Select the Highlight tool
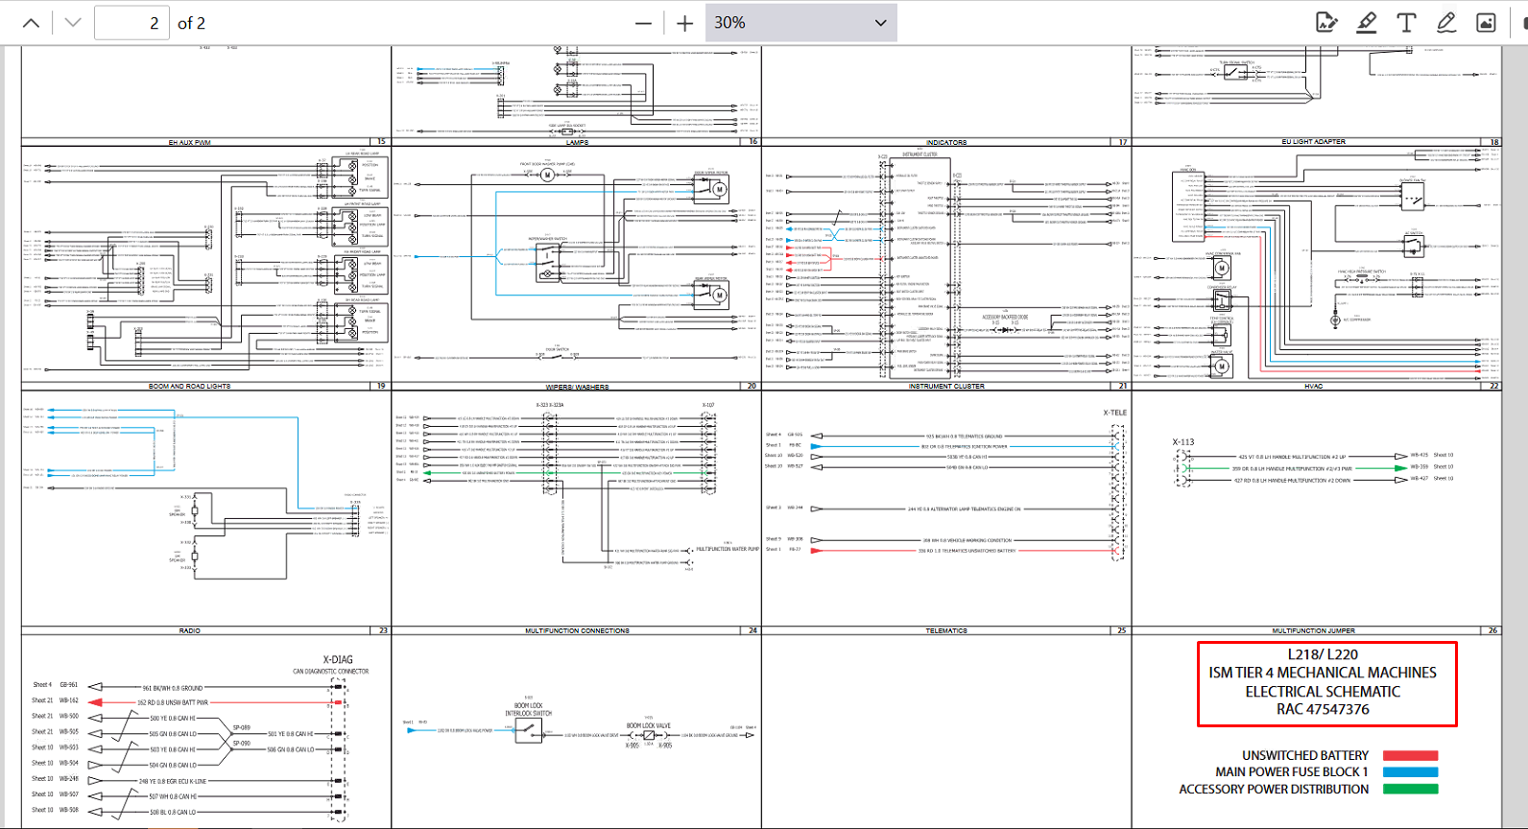1528x829 pixels. coord(1367,23)
